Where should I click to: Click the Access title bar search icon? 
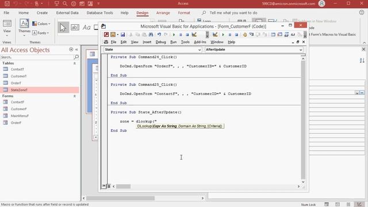(x=65, y=3)
